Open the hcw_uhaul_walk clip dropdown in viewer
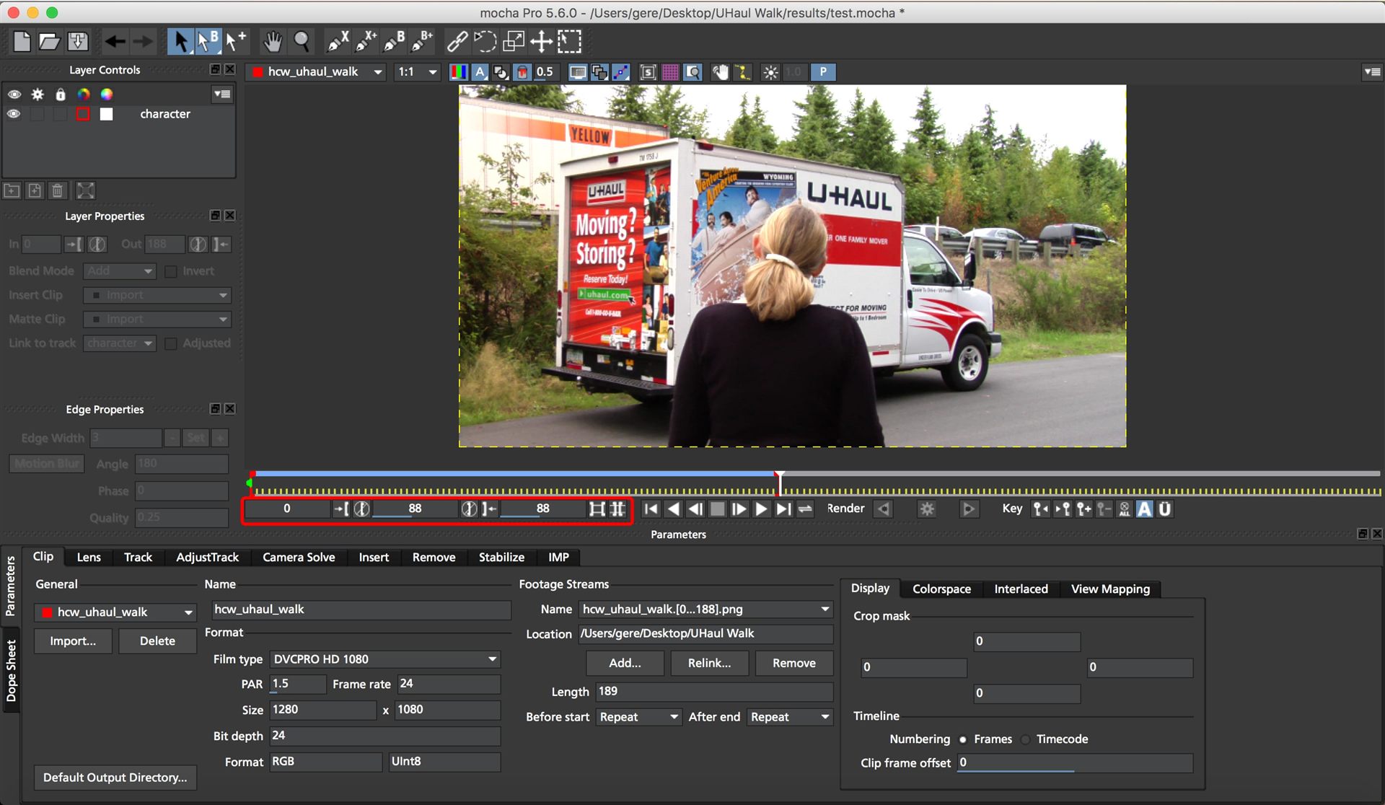Viewport: 1385px width, 805px height. click(316, 72)
